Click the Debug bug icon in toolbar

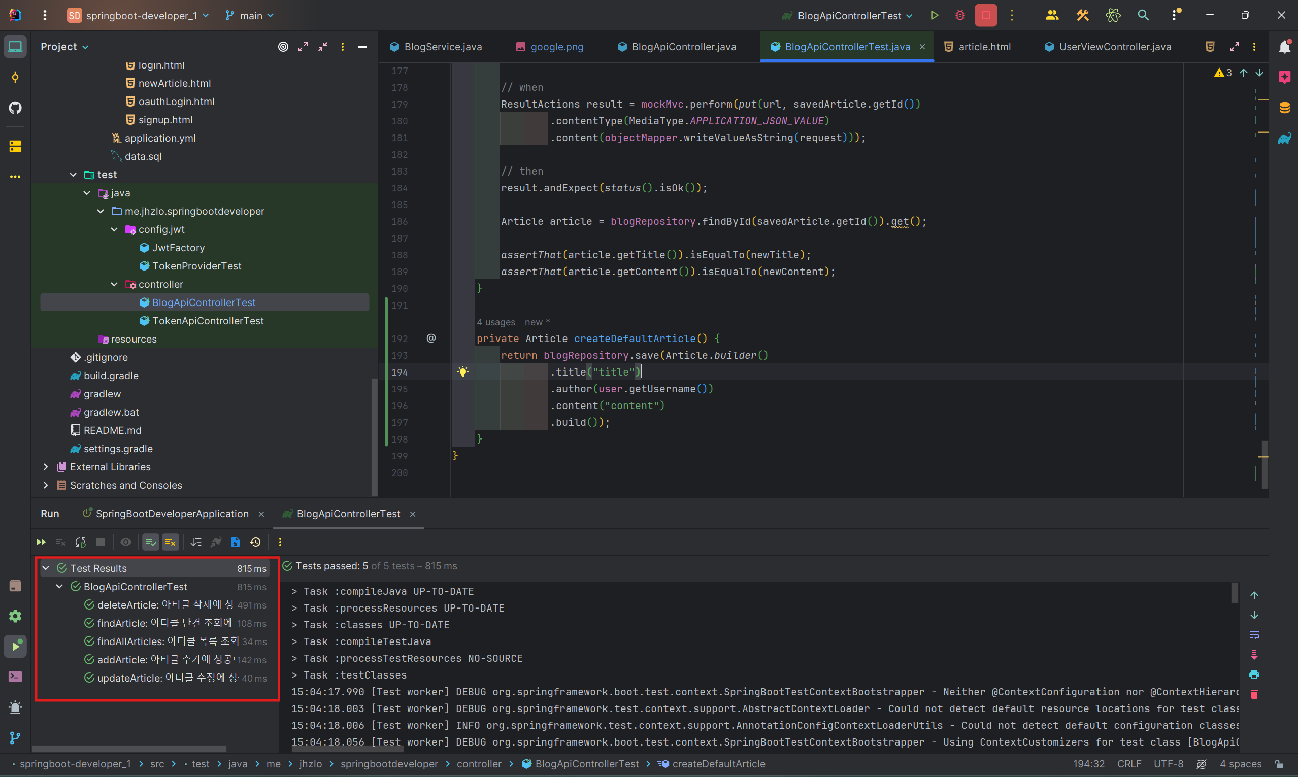[x=959, y=15]
